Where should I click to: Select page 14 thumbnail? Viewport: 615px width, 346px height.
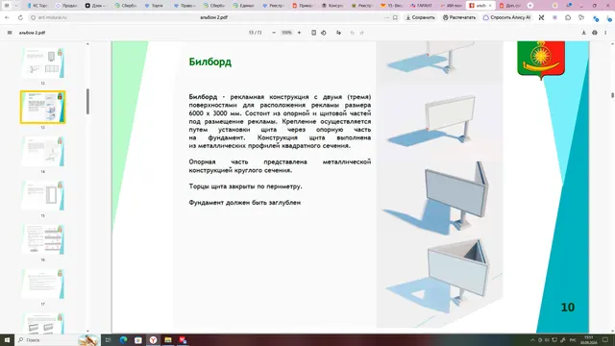42,152
